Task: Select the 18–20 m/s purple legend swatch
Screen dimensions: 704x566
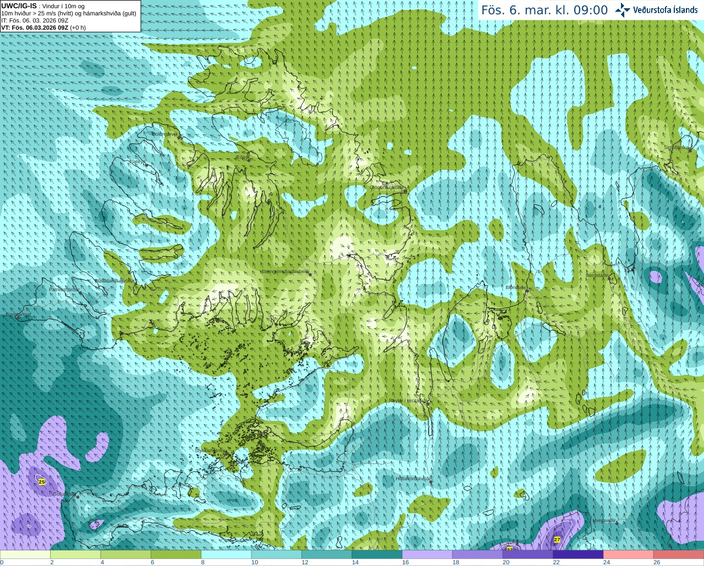Action: click(x=478, y=554)
